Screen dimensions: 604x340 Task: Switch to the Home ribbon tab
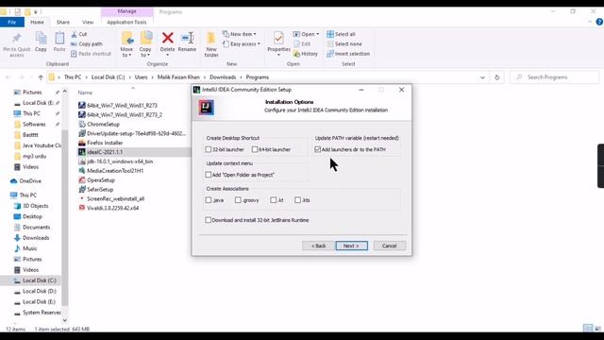37,23
